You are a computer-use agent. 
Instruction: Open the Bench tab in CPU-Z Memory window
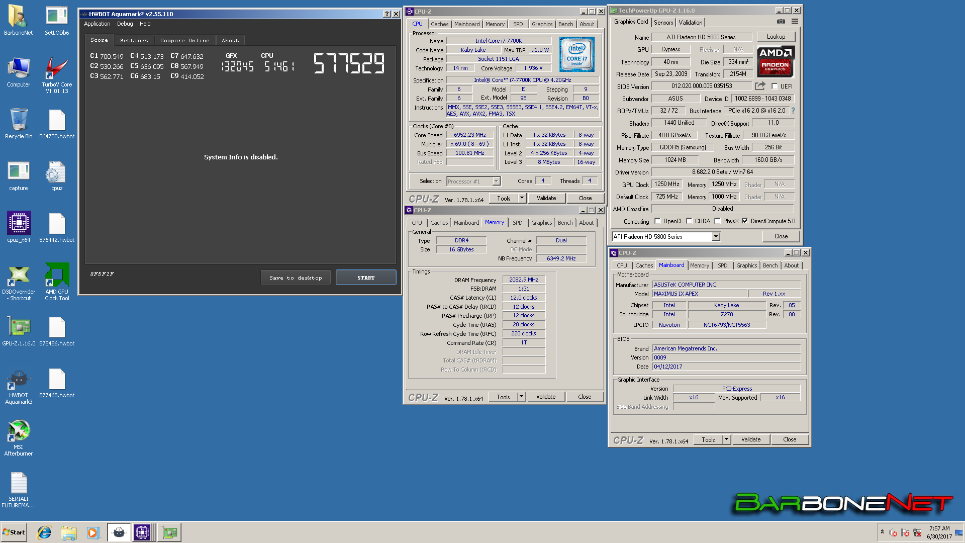(565, 223)
